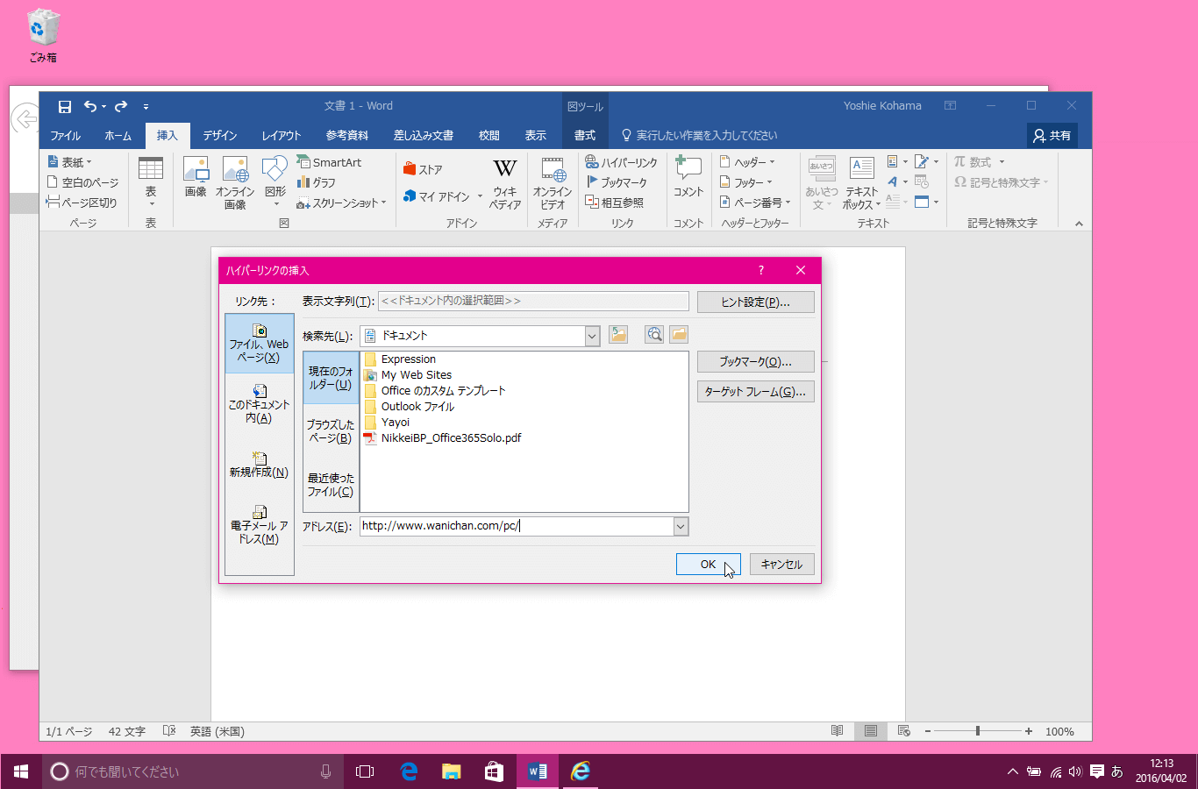Click the アドレス input field
The width and height of the screenshot is (1198, 789).
point(517,526)
